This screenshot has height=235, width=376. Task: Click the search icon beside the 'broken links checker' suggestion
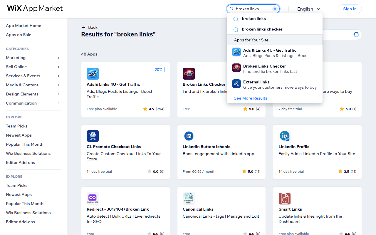pos(236,30)
